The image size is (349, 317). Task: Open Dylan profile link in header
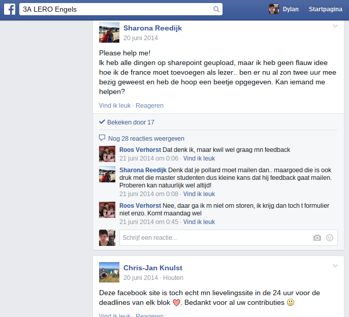291,9
